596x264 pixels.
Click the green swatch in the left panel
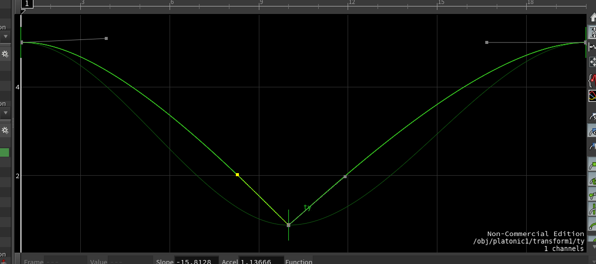point(4,153)
